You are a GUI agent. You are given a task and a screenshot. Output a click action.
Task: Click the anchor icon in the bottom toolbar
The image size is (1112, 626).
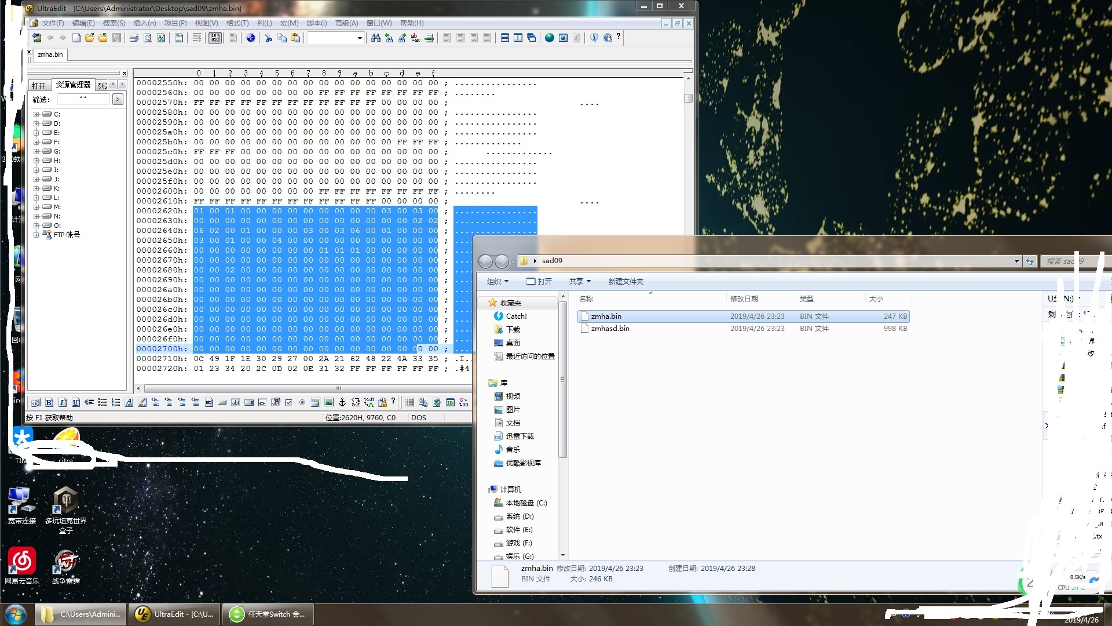342,402
